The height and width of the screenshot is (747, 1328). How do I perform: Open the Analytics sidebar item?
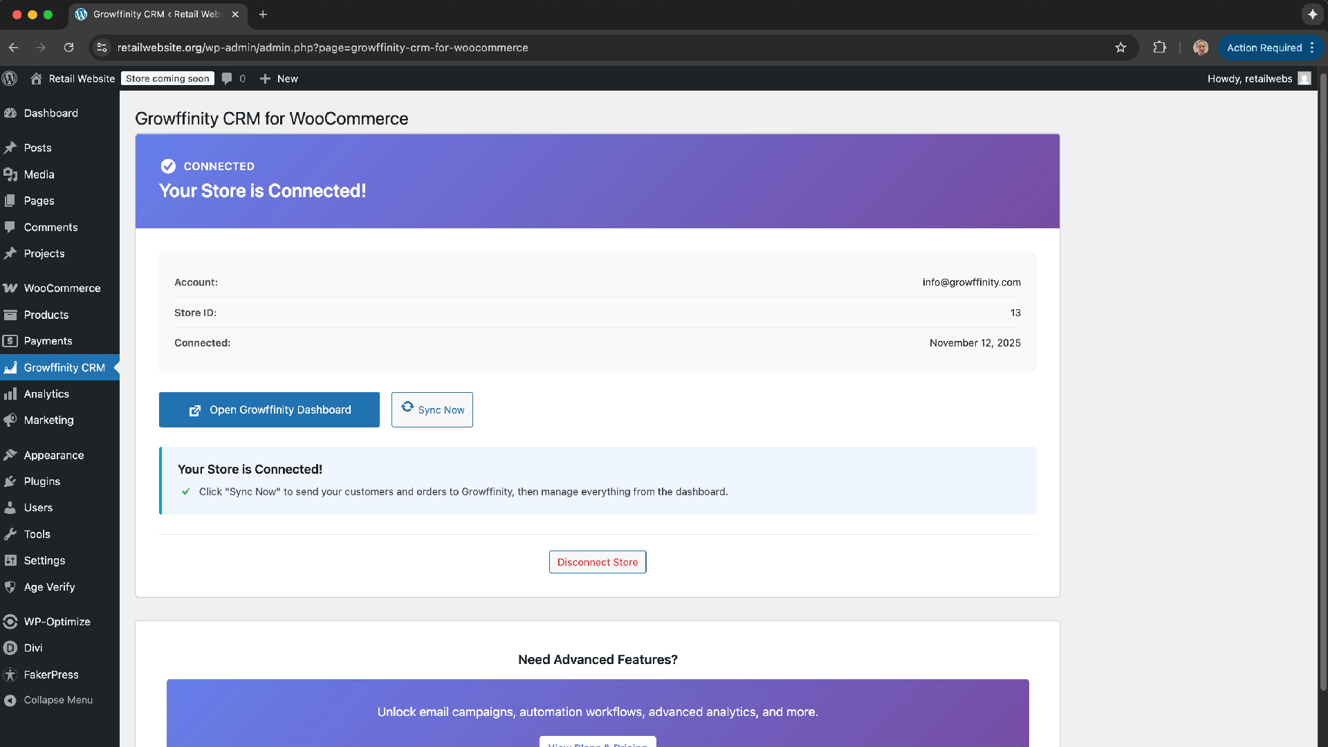[x=46, y=394]
